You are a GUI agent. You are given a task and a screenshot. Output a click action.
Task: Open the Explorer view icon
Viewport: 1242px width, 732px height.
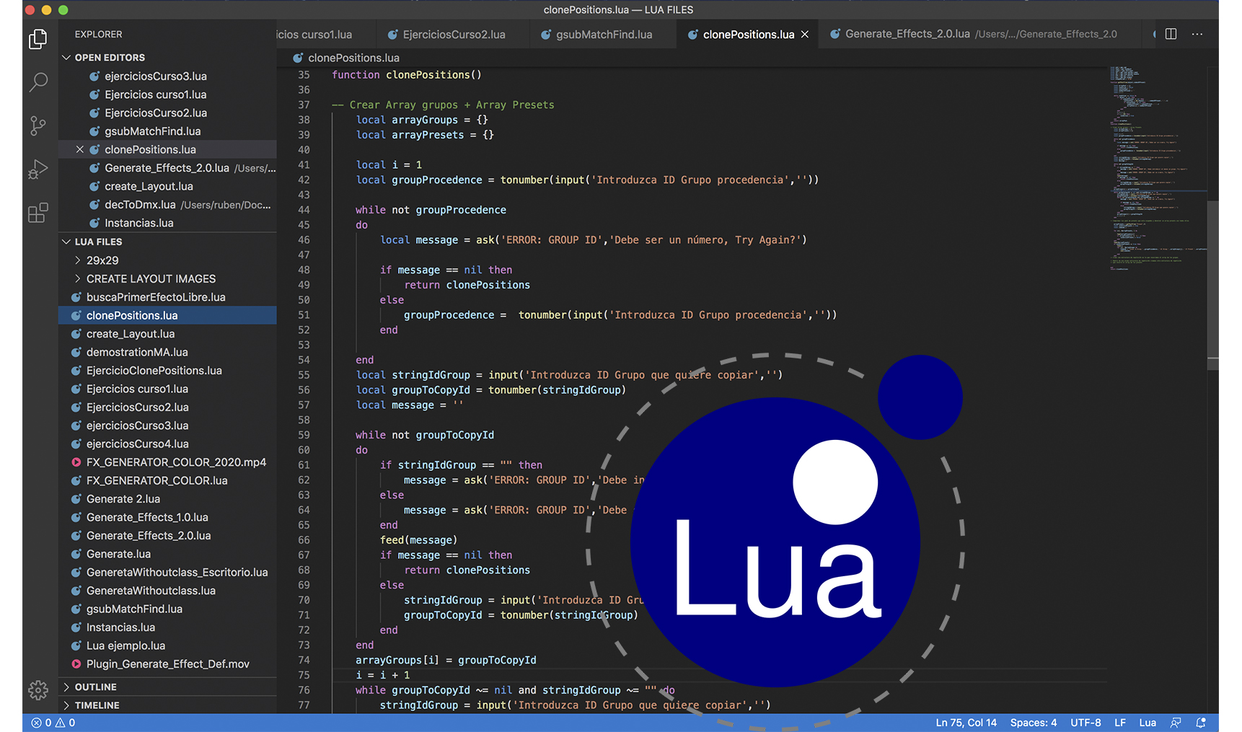tap(38, 39)
